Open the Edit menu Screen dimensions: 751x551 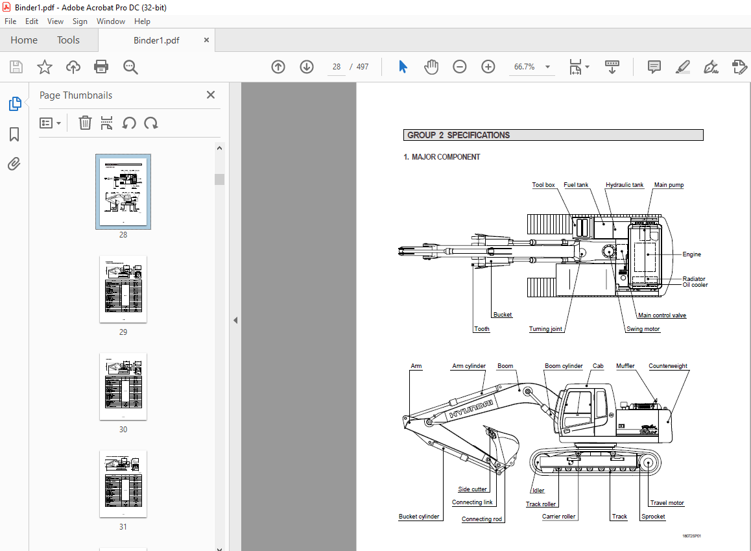click(32, 21)
